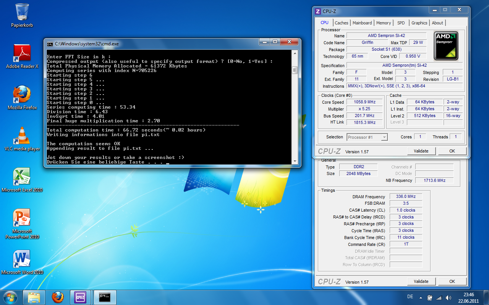
Task: Select the Microsoft PowerPoint 2010 shortcut
Action: 22,224
